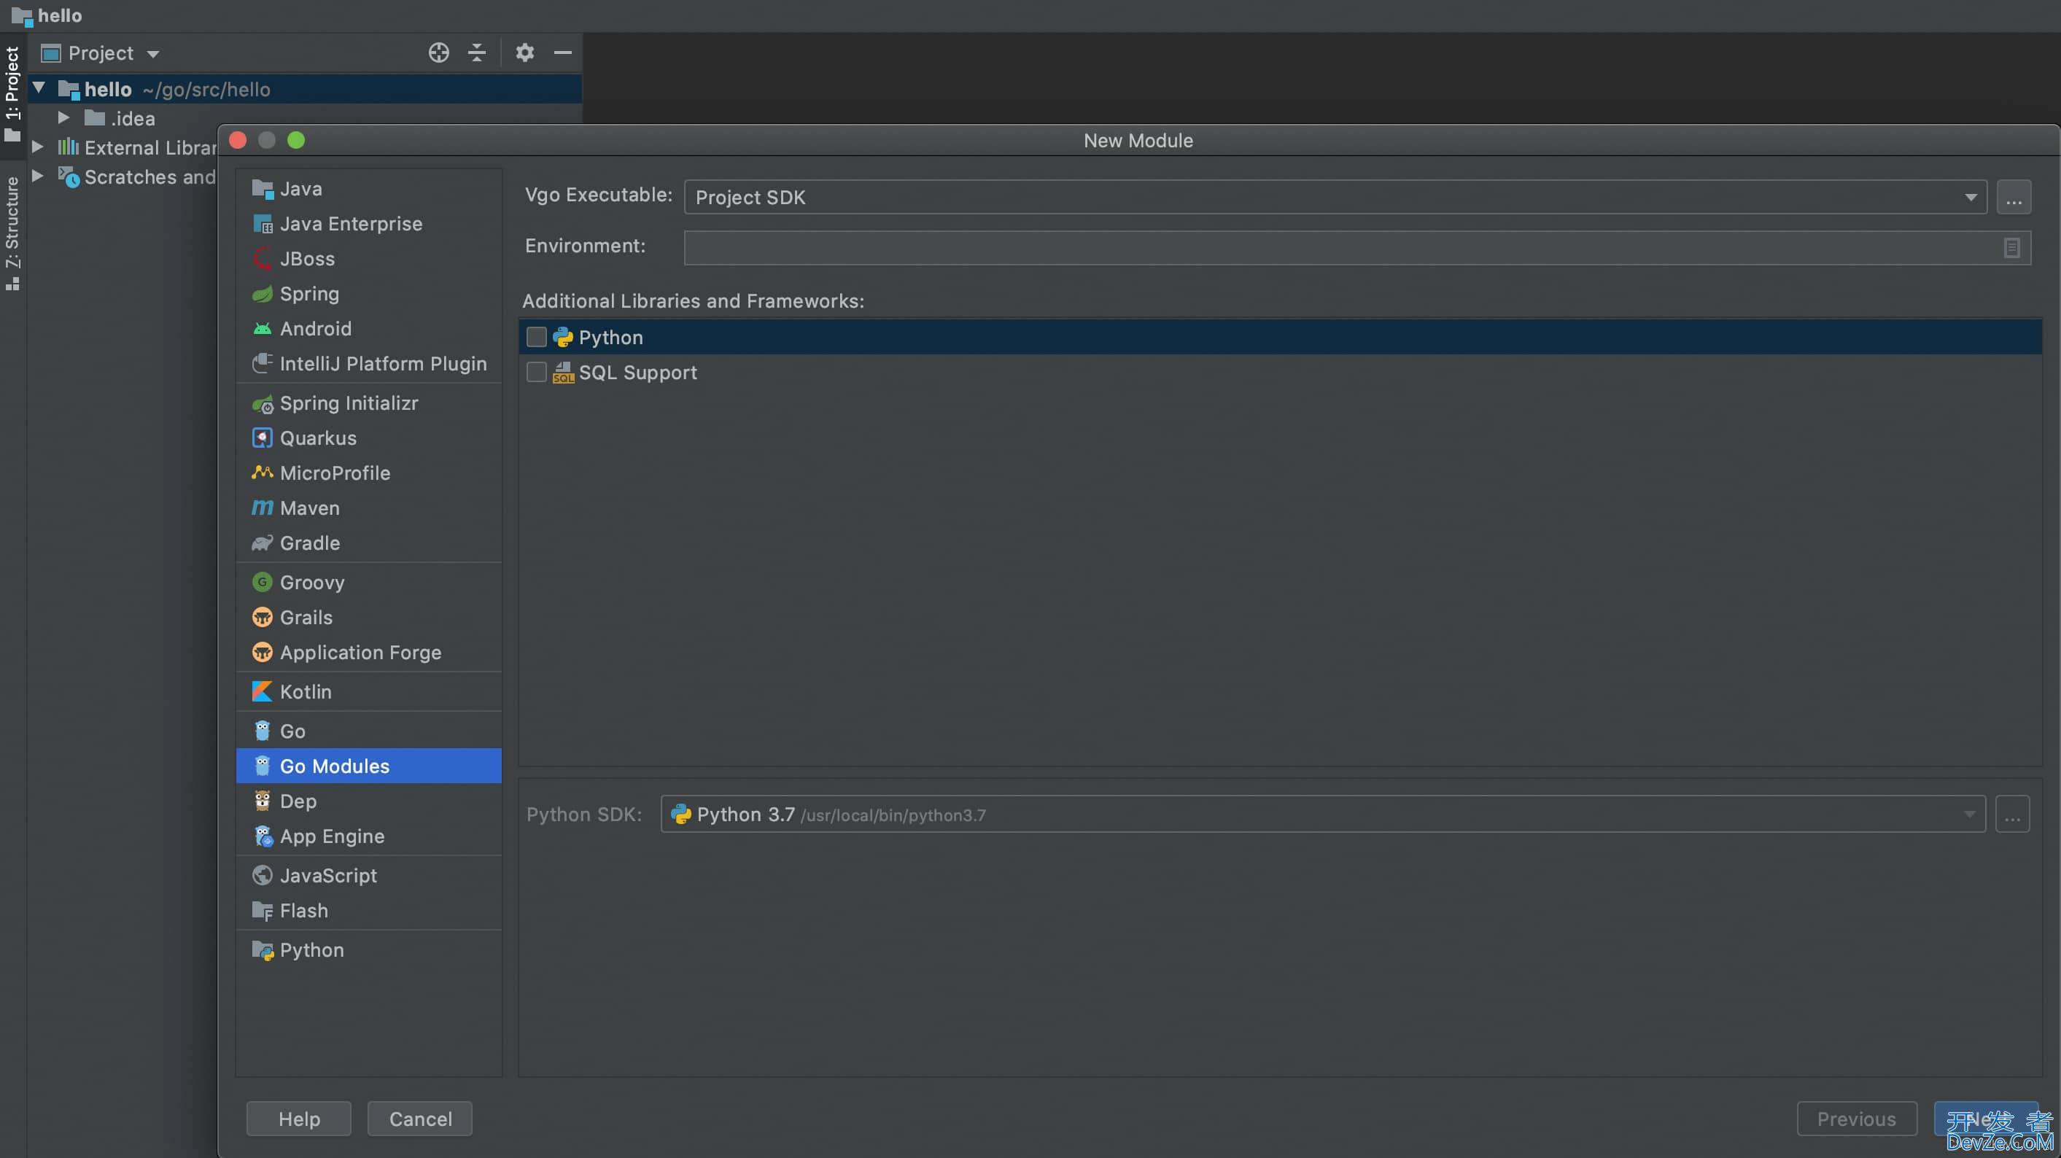The width and height of the screenshot is (2061, 1158).
Task: Expand External Libraries node
Action: (x=36, y=147)
